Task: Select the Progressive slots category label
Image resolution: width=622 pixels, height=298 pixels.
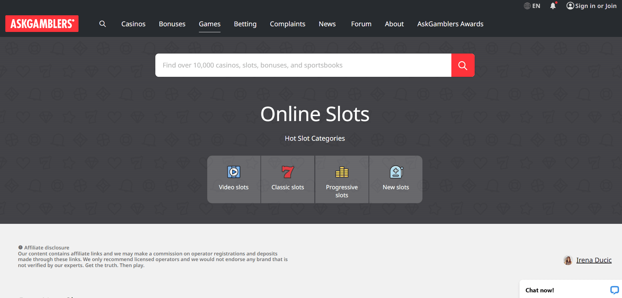Action: [342, 191]
